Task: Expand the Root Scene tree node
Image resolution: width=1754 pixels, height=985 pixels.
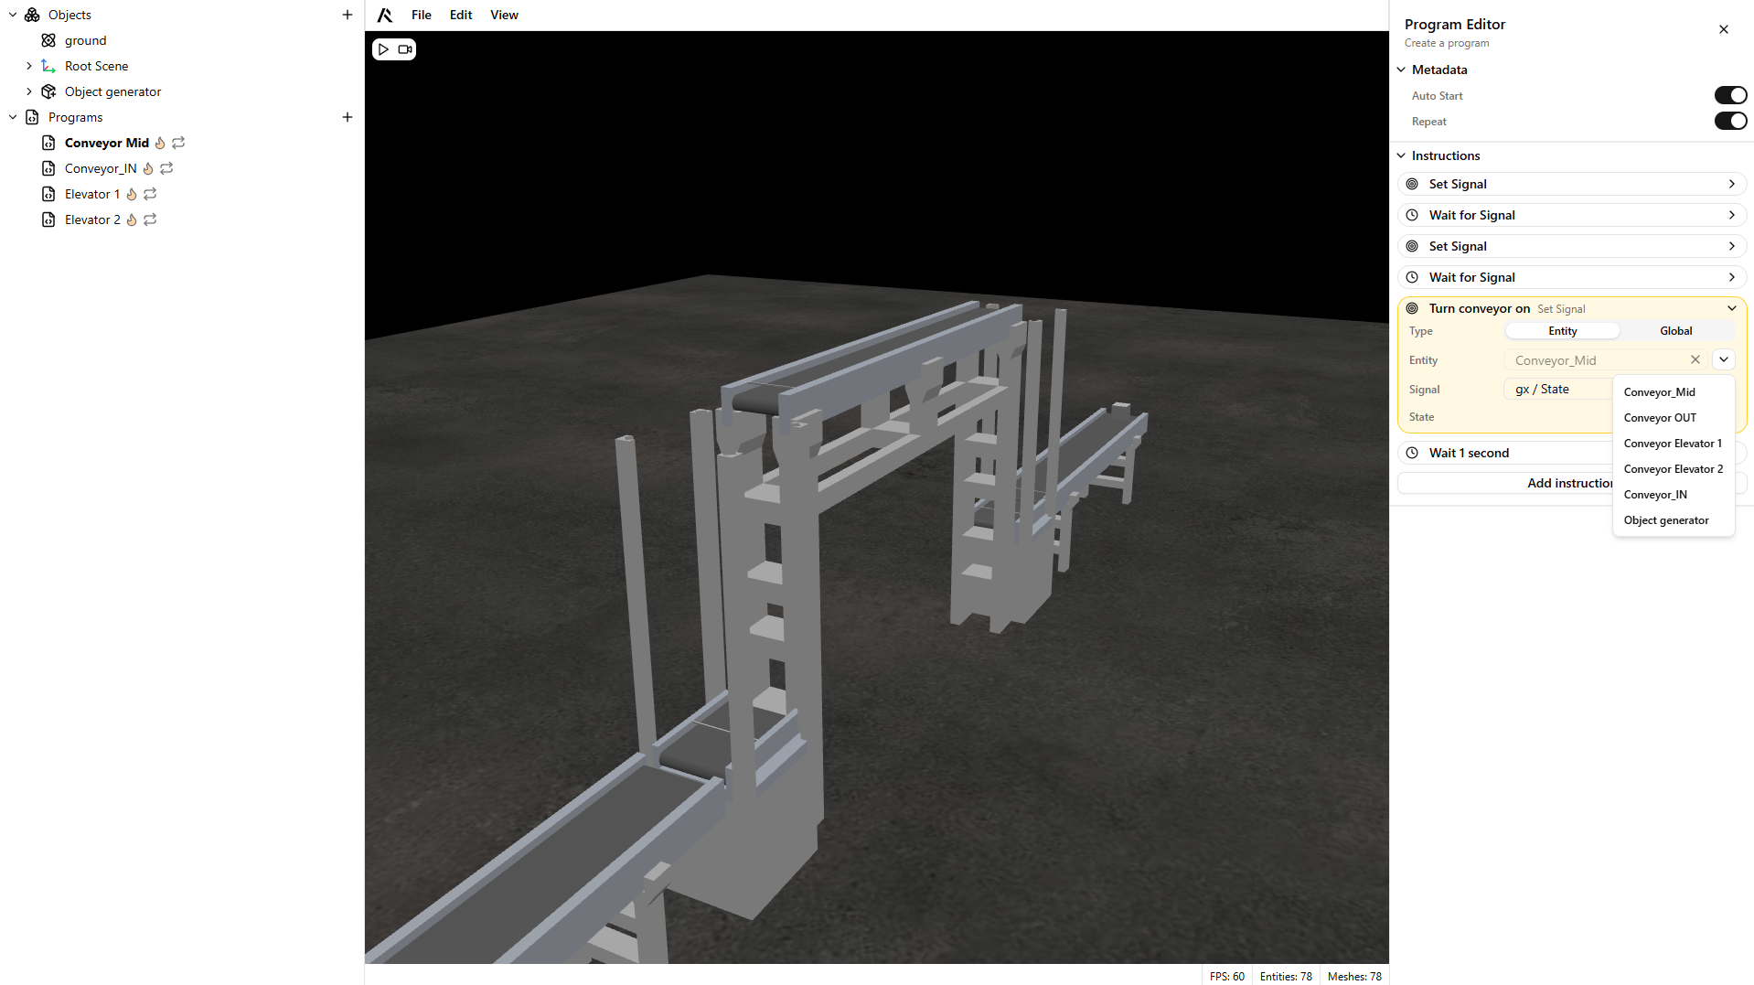Action: (x=29, y=66)
